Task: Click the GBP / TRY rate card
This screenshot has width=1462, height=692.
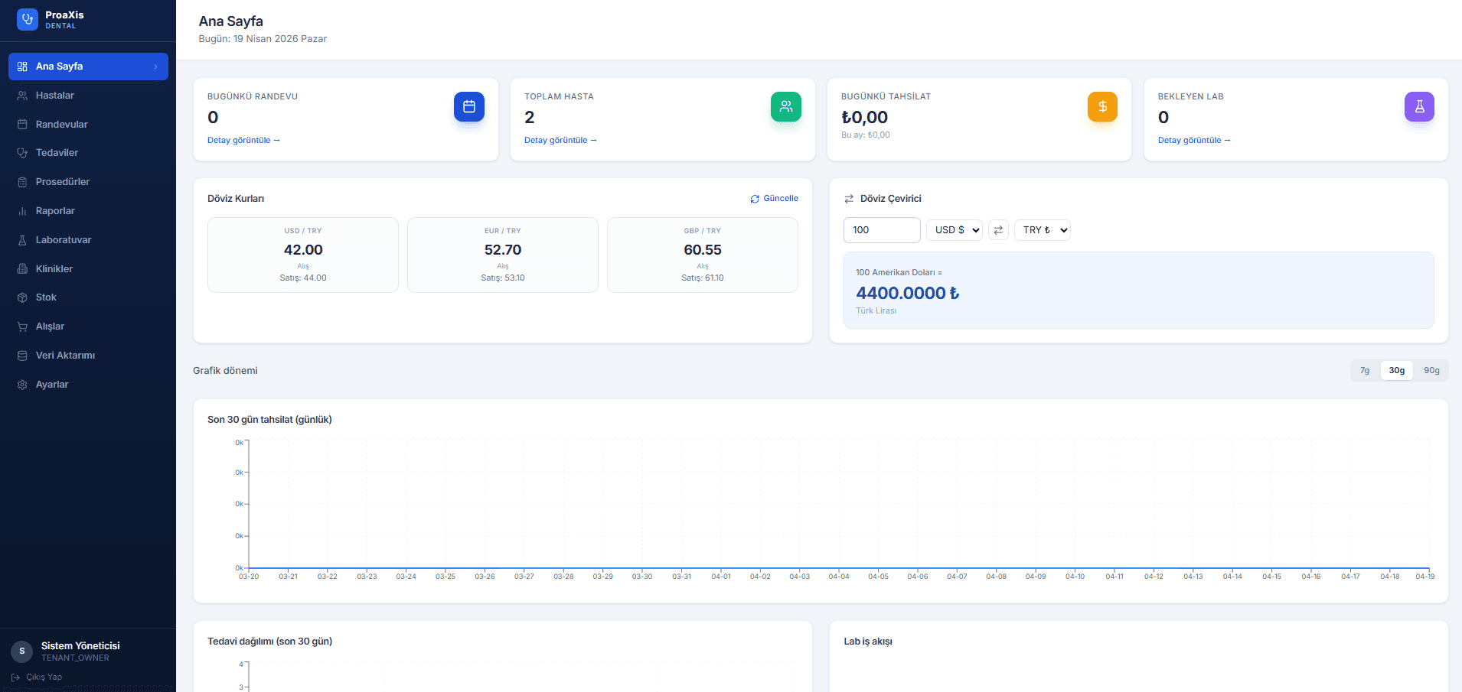Action: click(x=703, y=255)
